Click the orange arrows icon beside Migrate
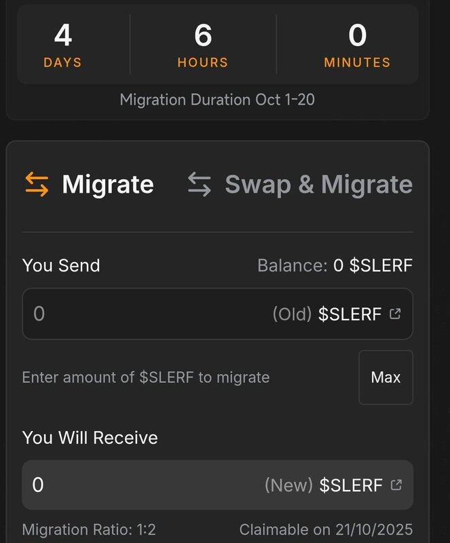This screenshot has height=543, width=450. [37, 185]
